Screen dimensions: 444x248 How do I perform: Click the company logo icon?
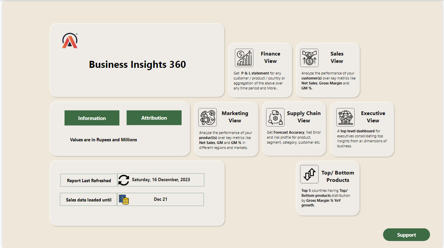tap(70, 41)
